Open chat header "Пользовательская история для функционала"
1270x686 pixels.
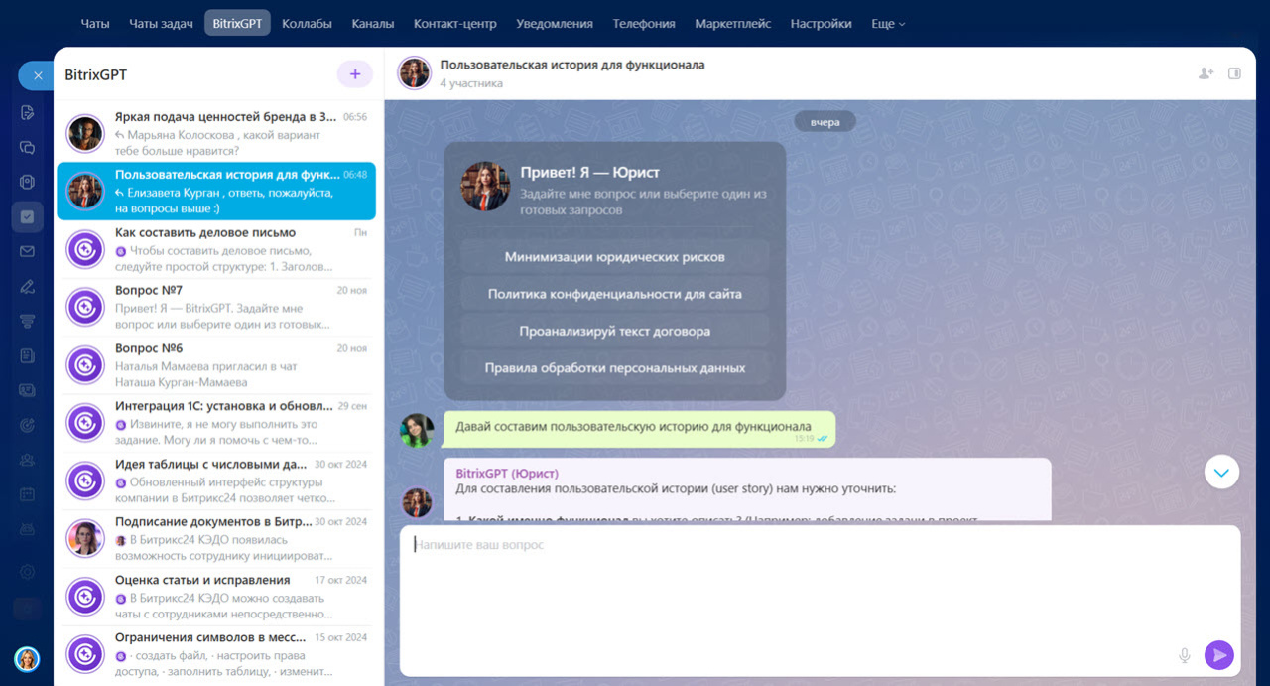571,65
